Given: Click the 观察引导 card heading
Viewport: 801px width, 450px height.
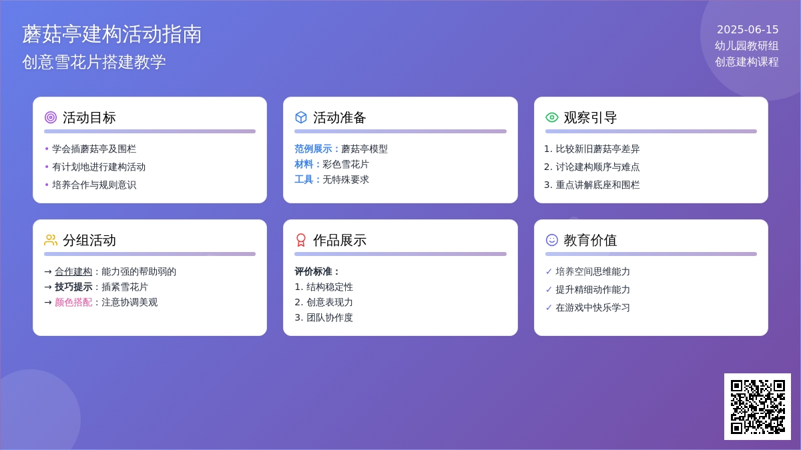Looking at the screenshot, I should point(591,117).
